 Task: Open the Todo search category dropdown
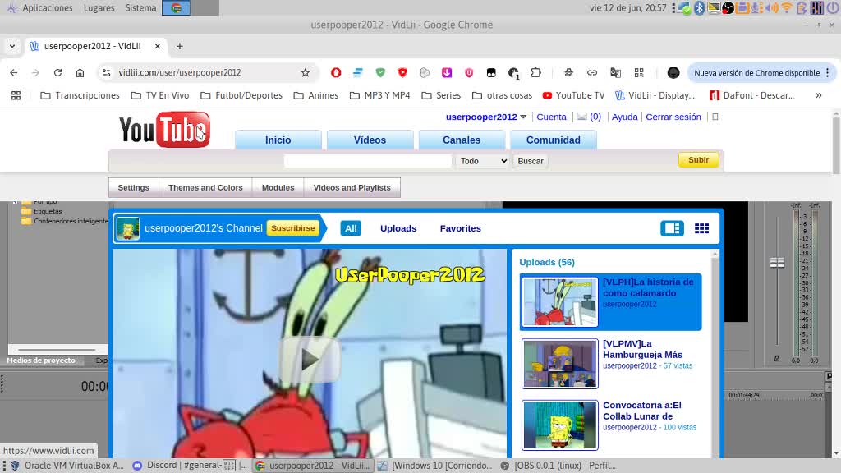click(483, 161)
